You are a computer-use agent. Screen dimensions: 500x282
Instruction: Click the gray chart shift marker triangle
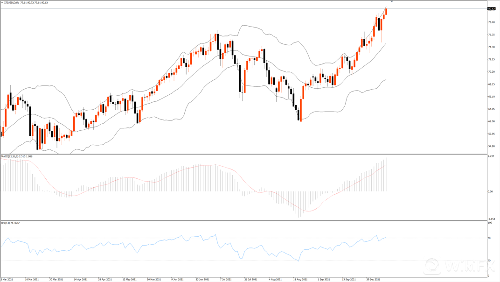392,1
